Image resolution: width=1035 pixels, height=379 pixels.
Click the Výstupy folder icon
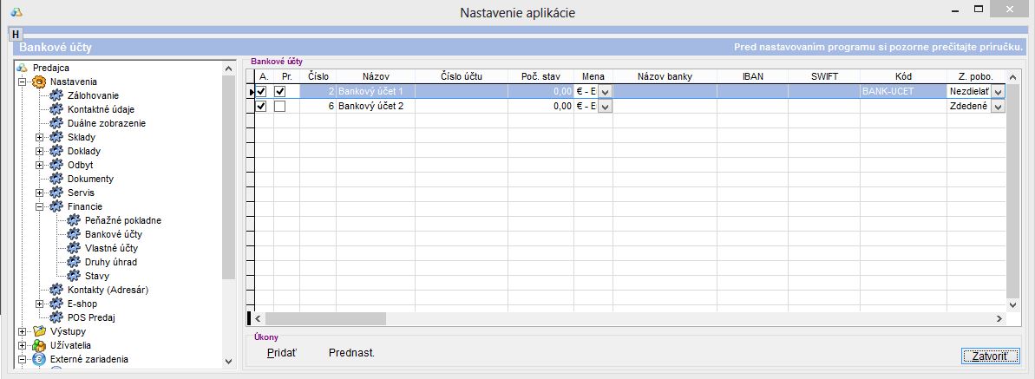coord(38,331)
